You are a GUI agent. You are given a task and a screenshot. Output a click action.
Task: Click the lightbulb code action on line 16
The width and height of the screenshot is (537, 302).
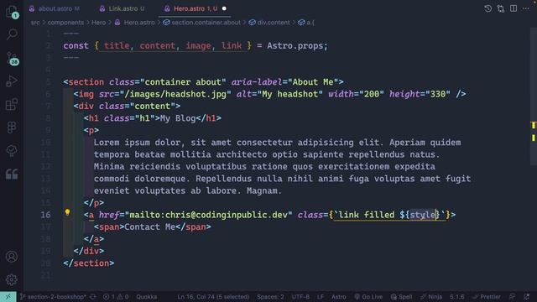click(67, 212)
